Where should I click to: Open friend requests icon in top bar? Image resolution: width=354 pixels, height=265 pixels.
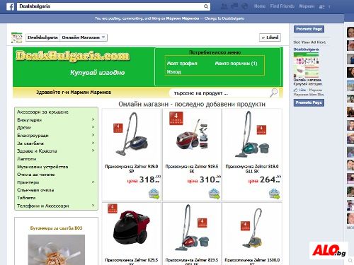click(224, 6)
